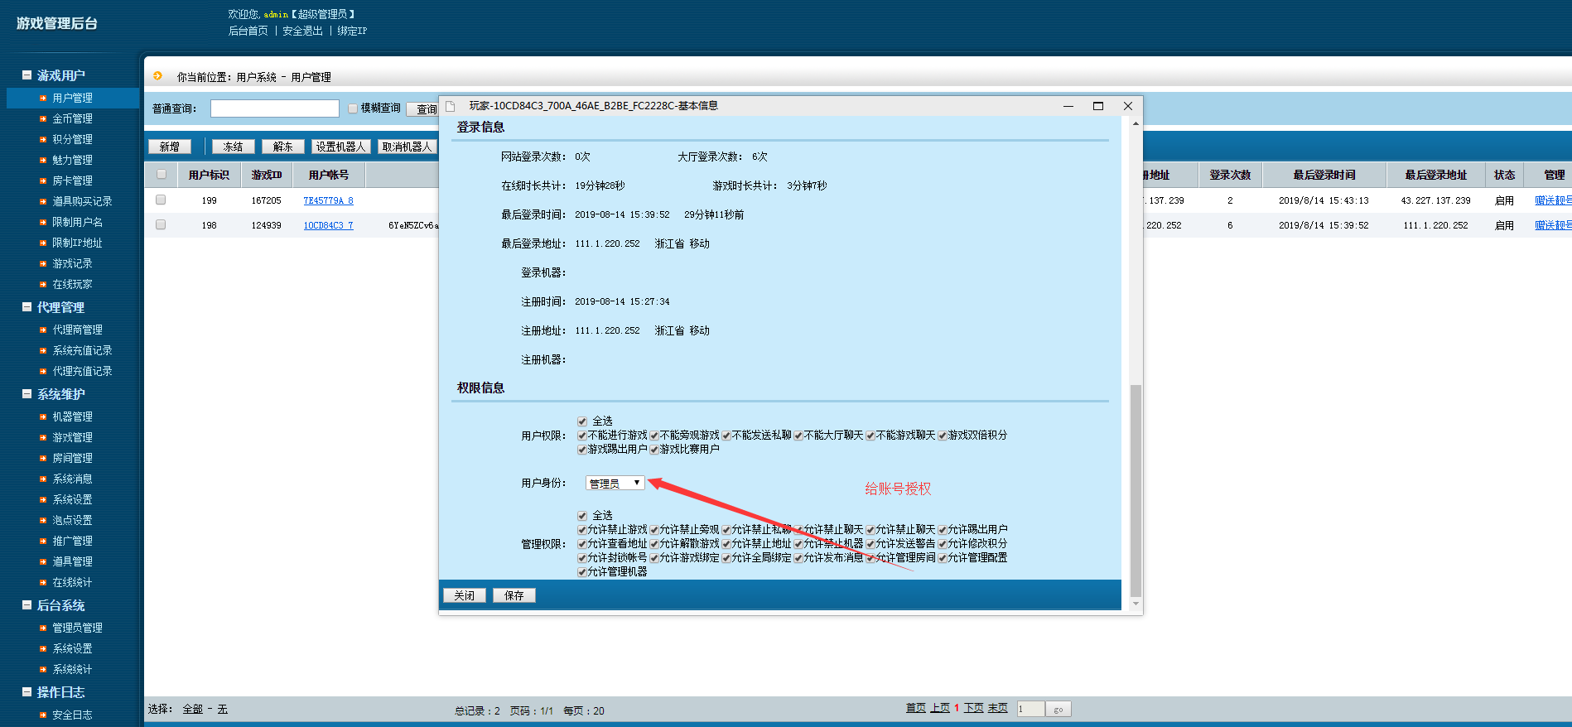Open 道具管理 in the sidebar
The image size is (1572, 727).
tap(72, 561)
